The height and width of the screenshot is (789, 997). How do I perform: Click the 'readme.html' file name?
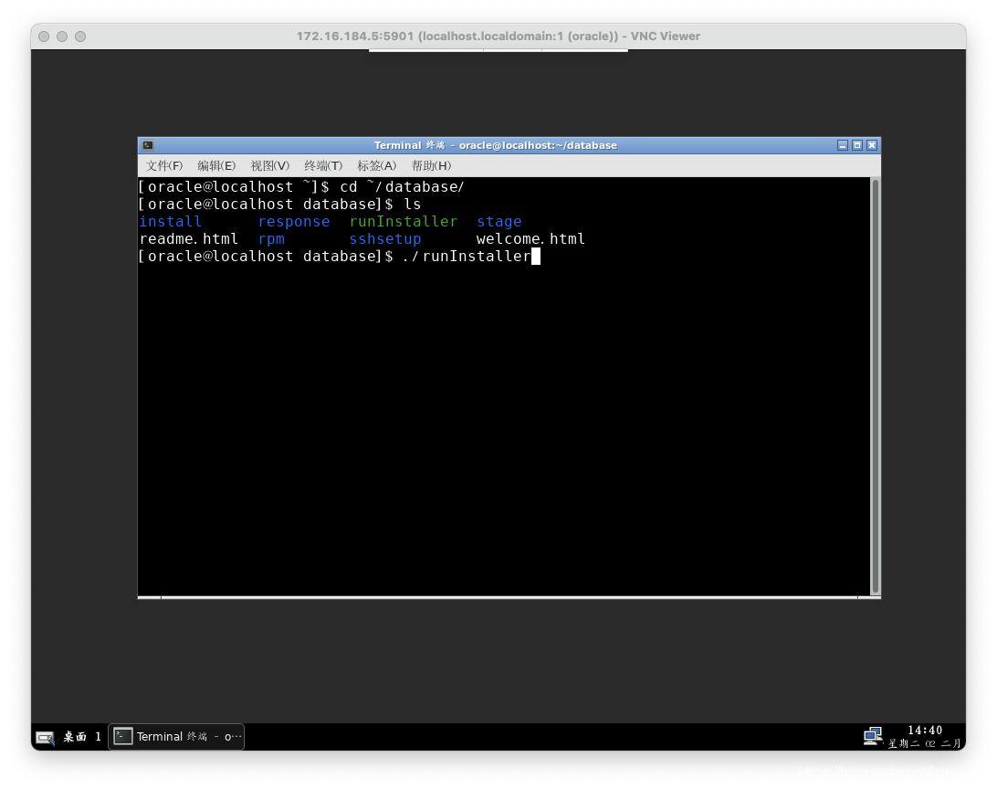tap(189, 239)
